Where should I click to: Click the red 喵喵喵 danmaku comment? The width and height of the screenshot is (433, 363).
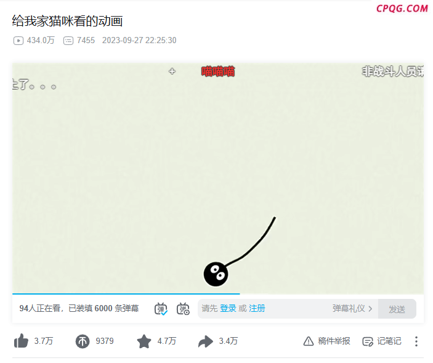[x=218, y=71]
